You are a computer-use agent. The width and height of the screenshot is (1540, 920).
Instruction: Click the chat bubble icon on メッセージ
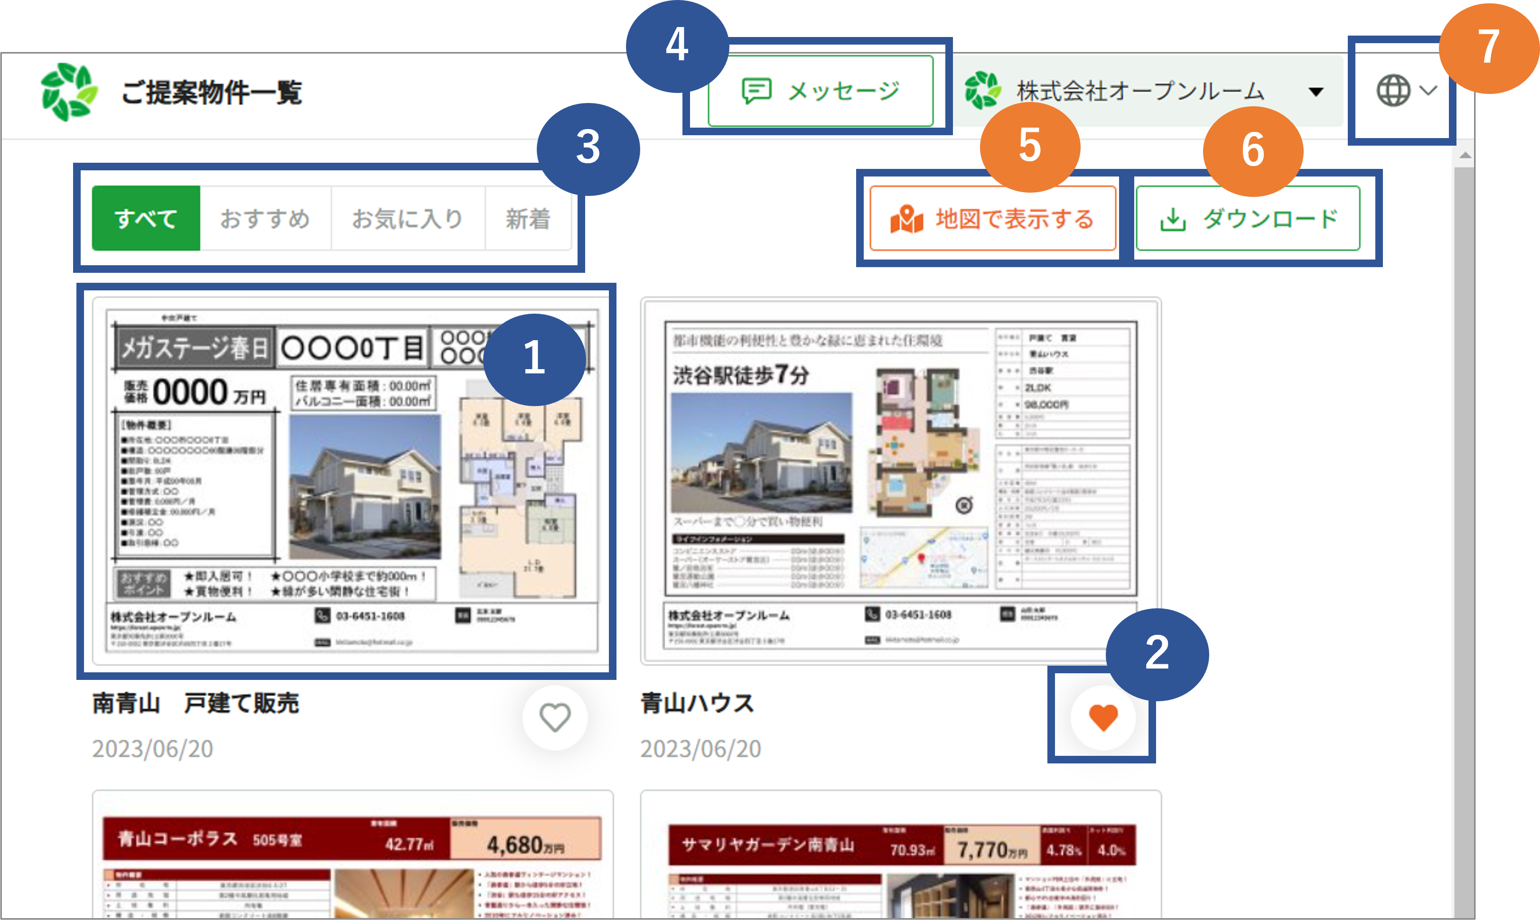(757, 91)
